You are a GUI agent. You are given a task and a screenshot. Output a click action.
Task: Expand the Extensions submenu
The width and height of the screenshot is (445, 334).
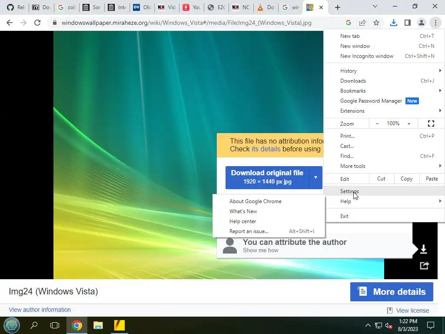click(x=384, y=111)
